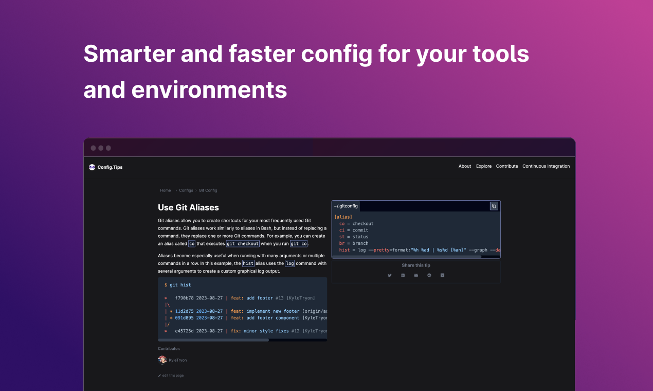Open KyleTryon's contributor avatar
The image size is (653, 391).
162,360
